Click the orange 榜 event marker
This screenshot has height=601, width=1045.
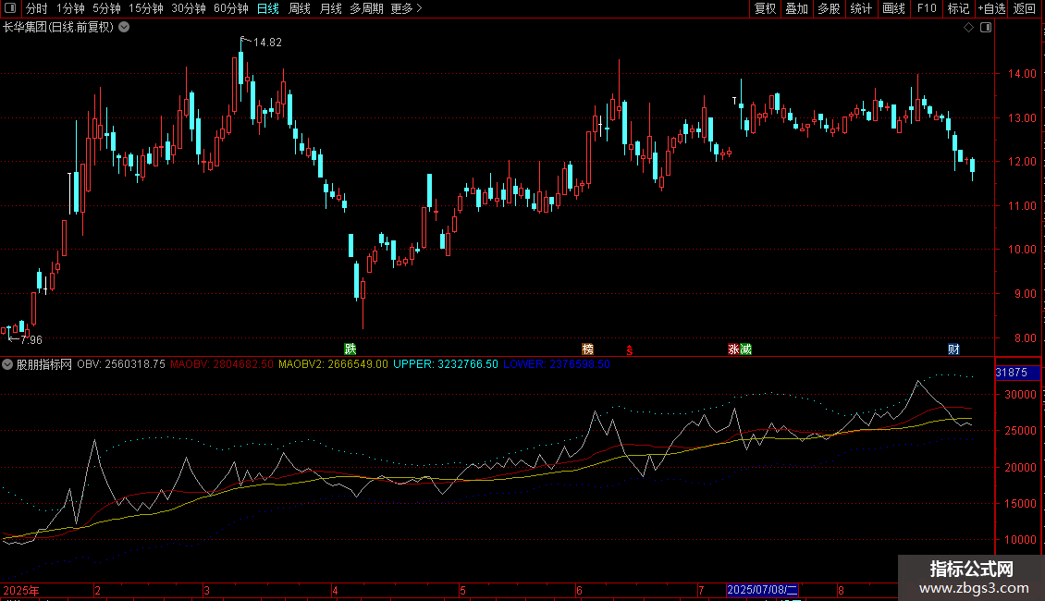point(588,350)
